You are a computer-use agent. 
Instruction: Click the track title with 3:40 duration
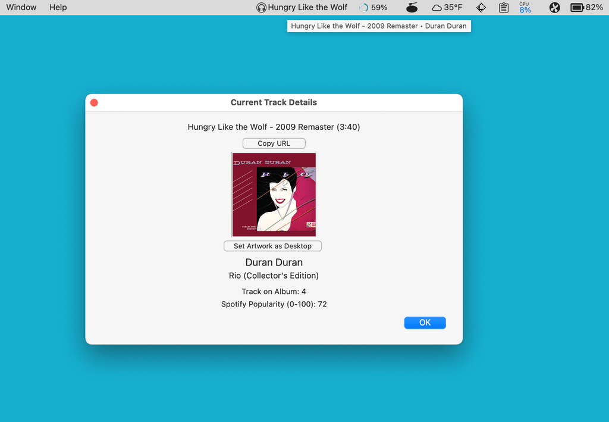274,127
